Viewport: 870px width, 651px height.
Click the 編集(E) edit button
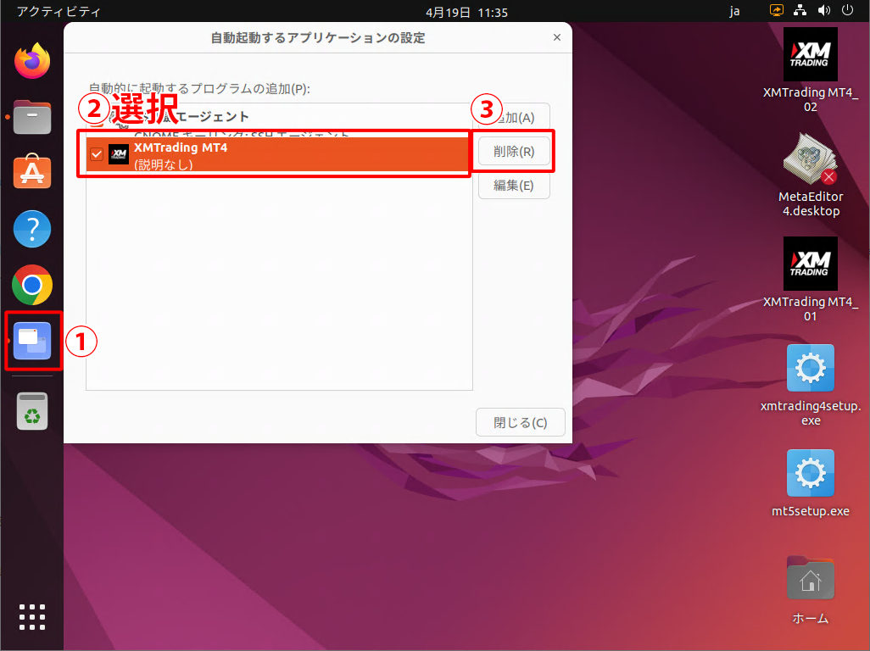click(514, 185)
